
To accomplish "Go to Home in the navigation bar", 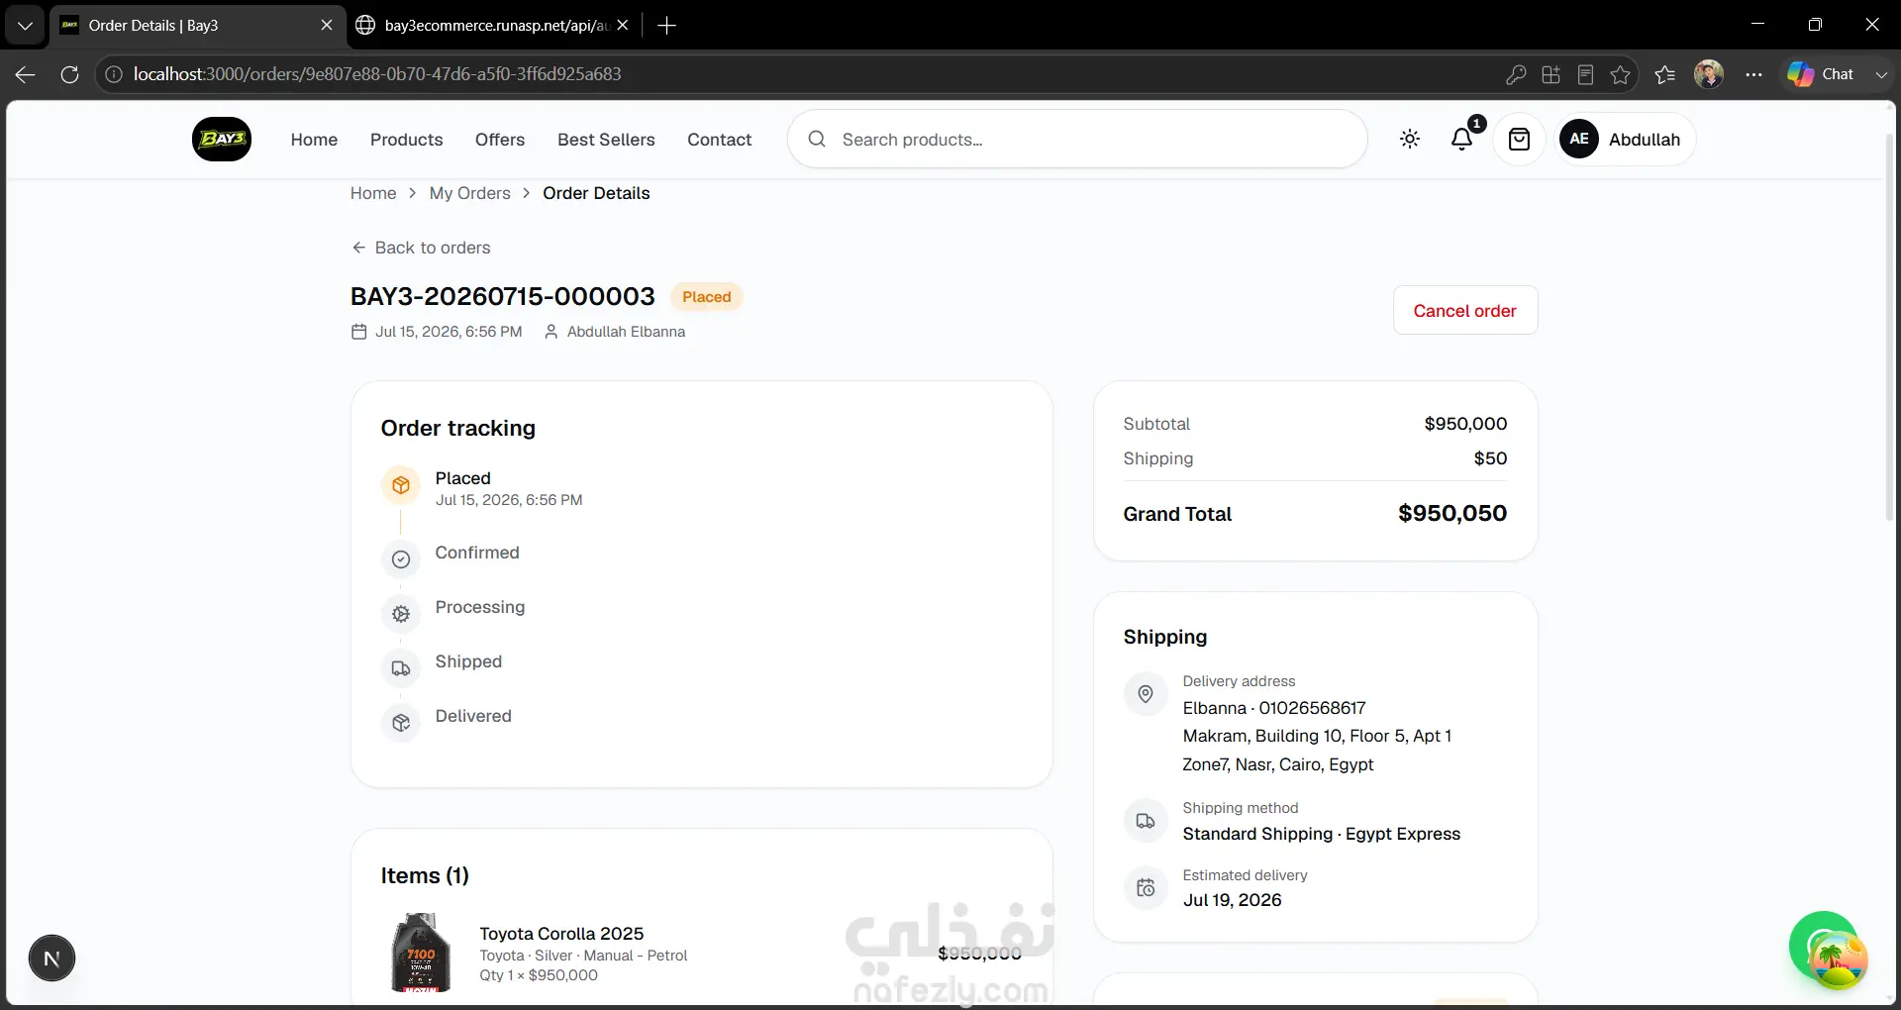I will 314,140.
